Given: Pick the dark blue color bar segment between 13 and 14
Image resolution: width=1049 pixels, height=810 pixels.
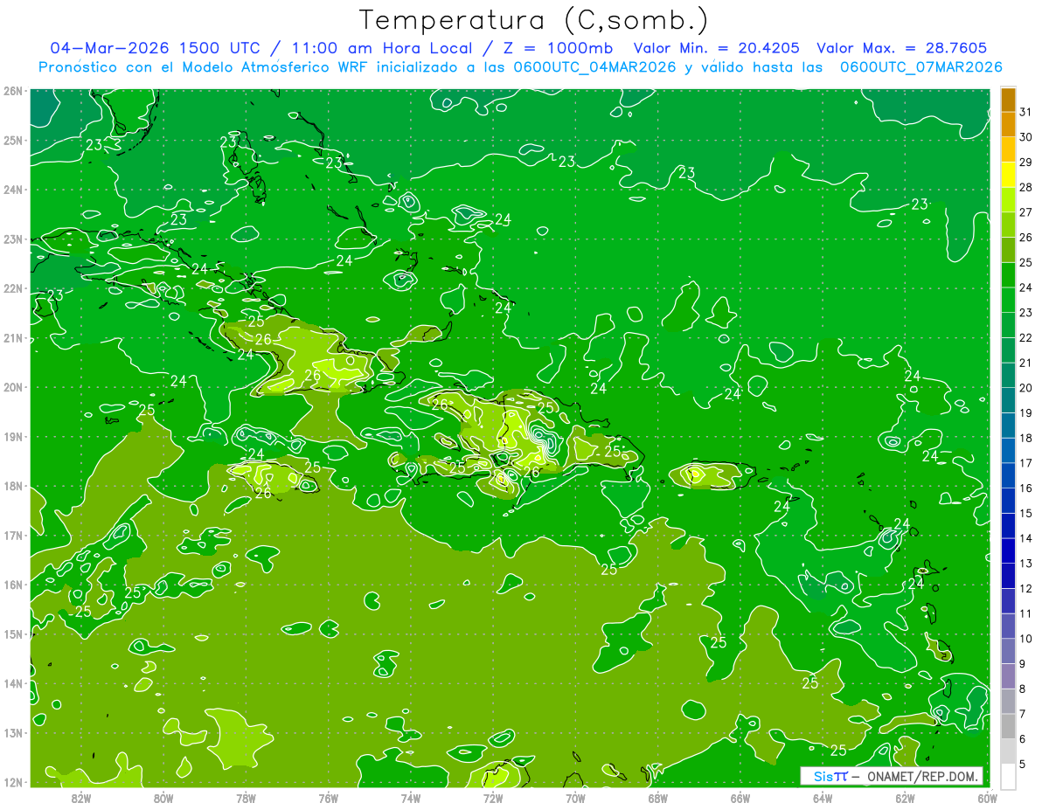Looking at the screenshot, I should [1008, 551].
